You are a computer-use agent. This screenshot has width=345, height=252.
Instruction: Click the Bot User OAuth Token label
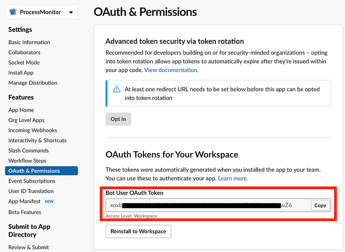[x=135, y=192]
